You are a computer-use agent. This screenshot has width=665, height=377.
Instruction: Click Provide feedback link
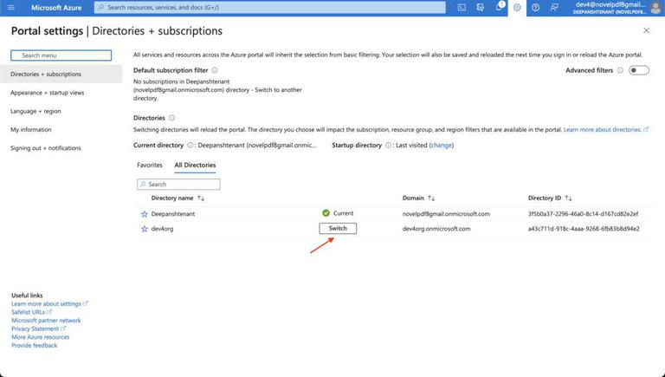click(x=35, y=346)
